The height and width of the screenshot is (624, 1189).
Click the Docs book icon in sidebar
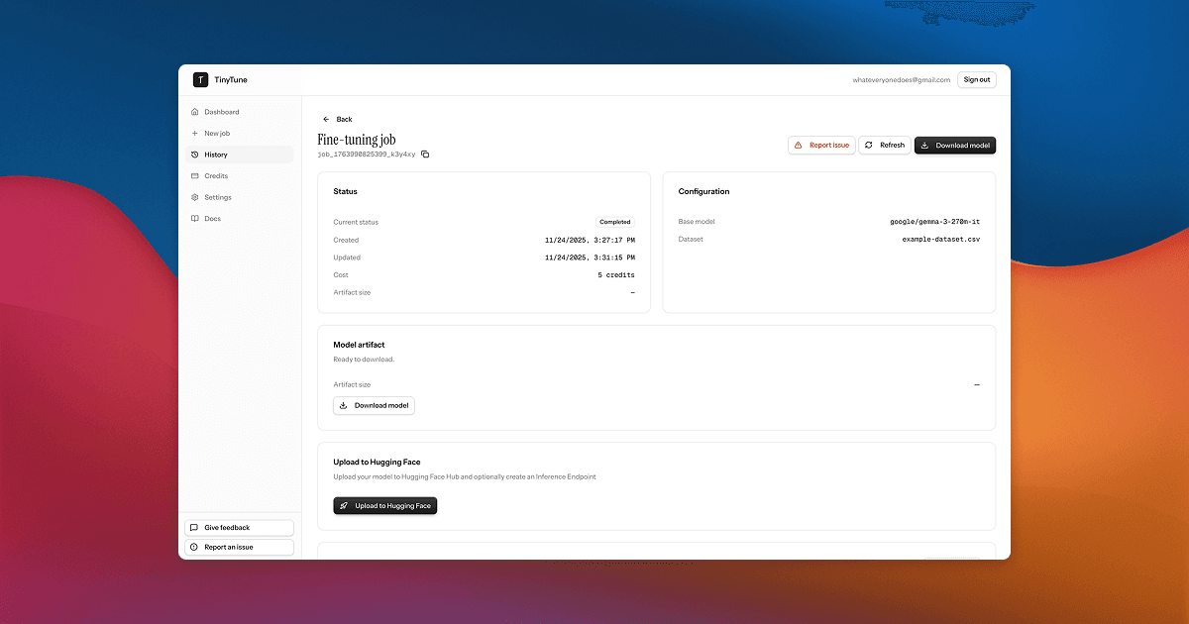(x=195, y=219)
